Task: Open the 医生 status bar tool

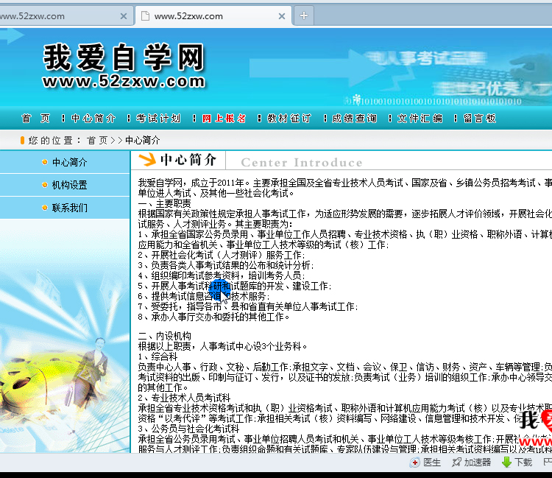Action: click(425, 462)
